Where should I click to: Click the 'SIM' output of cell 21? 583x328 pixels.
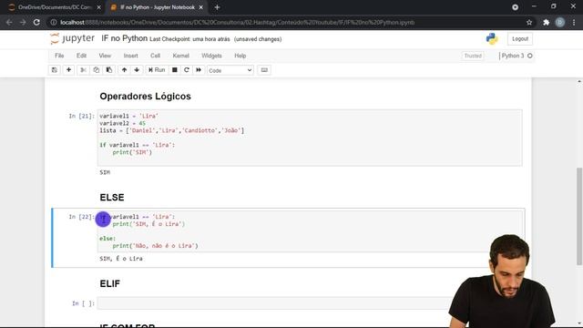pos(105,172)
